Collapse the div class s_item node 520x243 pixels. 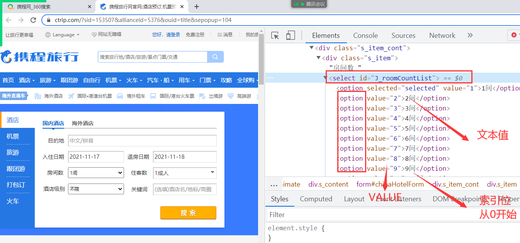point(318,58)
